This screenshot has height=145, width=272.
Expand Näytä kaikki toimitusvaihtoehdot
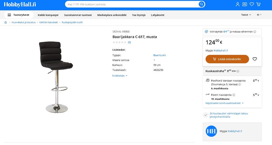point(224,103)
